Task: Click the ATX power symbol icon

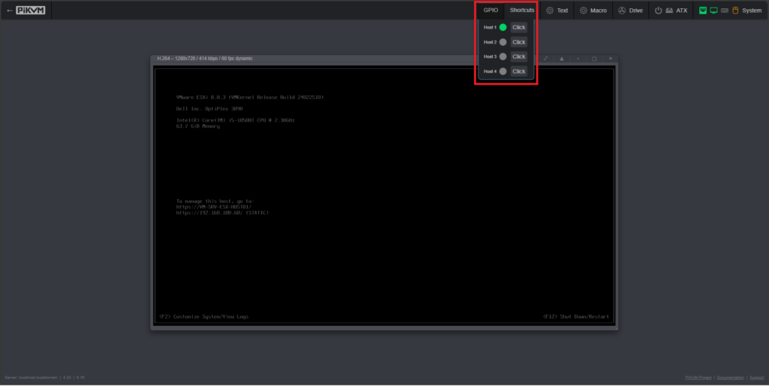Action: click(x=658, y=11)
